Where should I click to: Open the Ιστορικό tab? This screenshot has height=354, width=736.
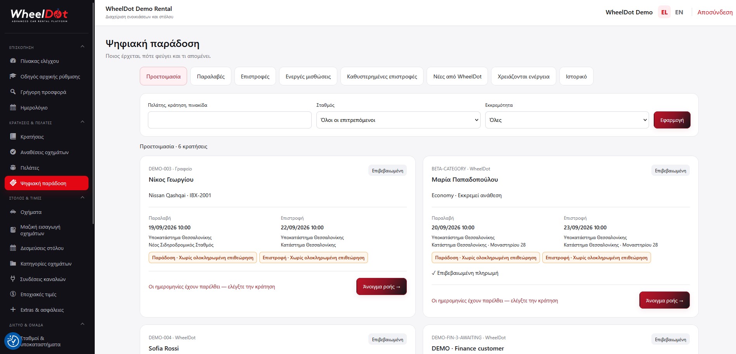(x=576, y=76)
